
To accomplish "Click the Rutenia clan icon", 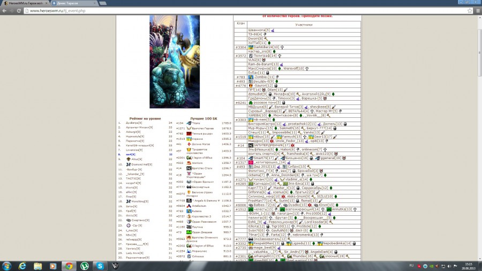I will [x=189, y=211].
